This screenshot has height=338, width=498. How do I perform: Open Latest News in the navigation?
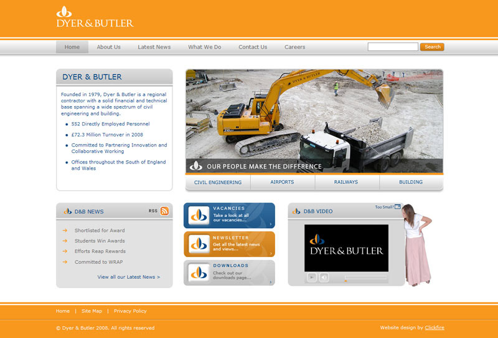click(154, 47)
